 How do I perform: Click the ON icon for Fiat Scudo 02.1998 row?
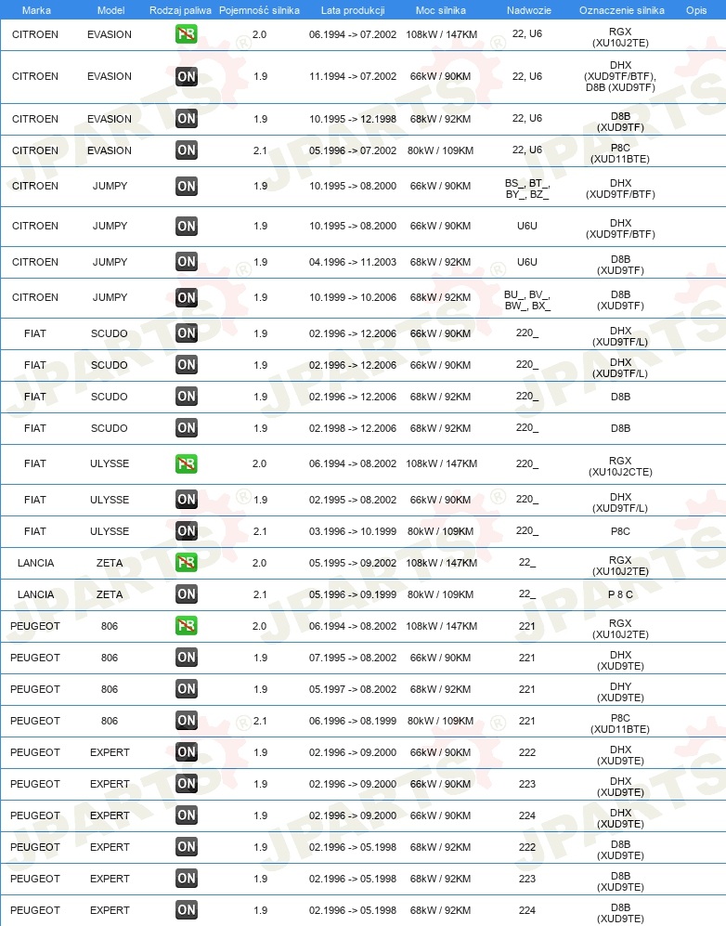click(x=187, y=428)
